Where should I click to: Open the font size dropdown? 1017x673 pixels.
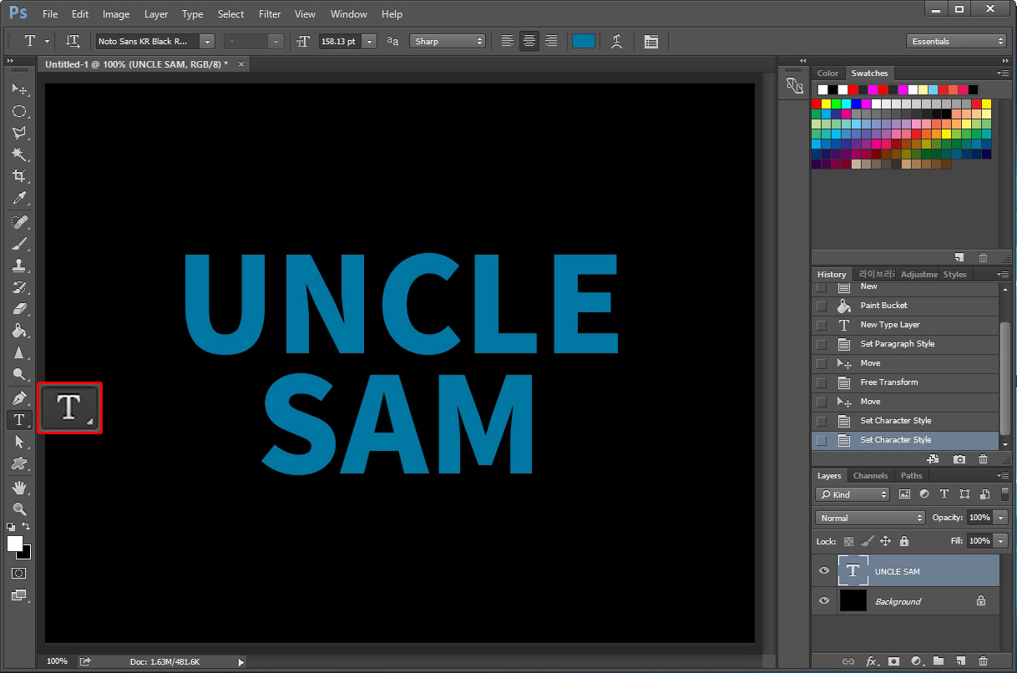tap(369, 41)
